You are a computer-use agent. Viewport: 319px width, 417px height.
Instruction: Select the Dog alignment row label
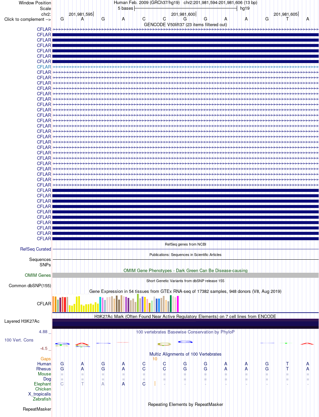tap(47, 379)
